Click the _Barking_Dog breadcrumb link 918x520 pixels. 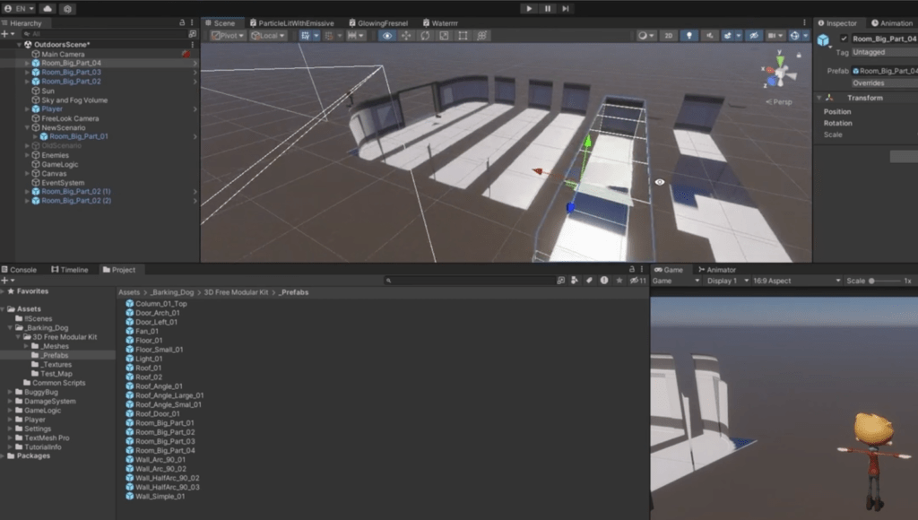tap(171, 292)
